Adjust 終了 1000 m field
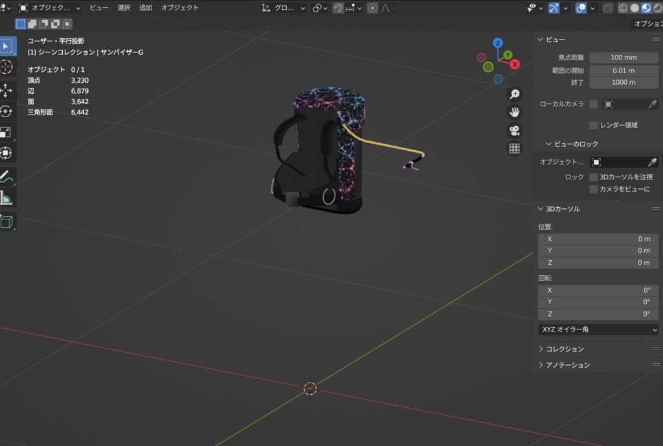Image resolution: width=663 pixels, height=446 pixels. [624, 82]
